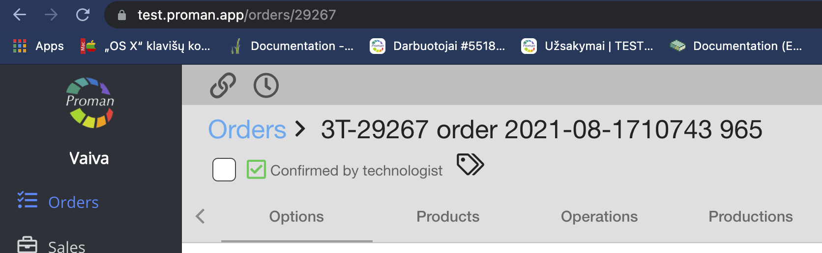Open the clock history icon
This screenshot has height=253, width=822.
pos(266,85)
